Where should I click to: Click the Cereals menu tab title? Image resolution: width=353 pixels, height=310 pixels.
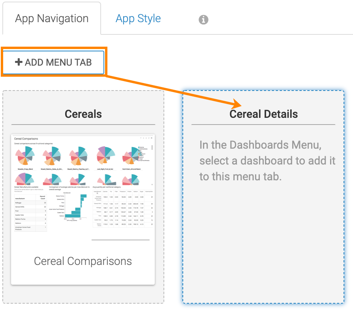pos(83,114)
